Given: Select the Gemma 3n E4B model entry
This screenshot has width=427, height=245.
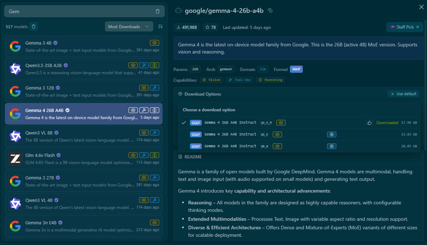Looking at the screenshot, I should coord(84,226).
